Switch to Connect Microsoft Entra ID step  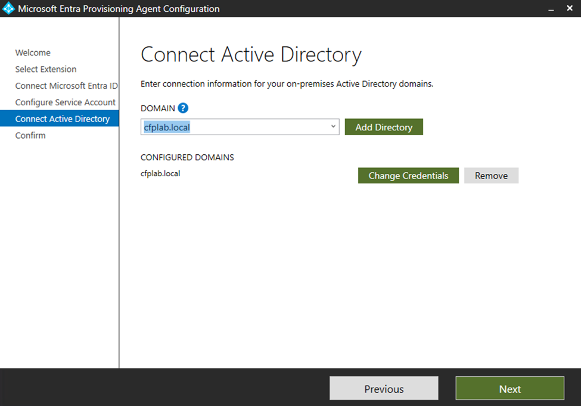click(66, 86)
